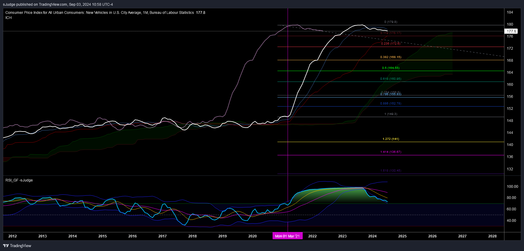Viewport: 524px width, 251px height.
Task: Click the 40.00 level on RSI axis
Action: 511,221
